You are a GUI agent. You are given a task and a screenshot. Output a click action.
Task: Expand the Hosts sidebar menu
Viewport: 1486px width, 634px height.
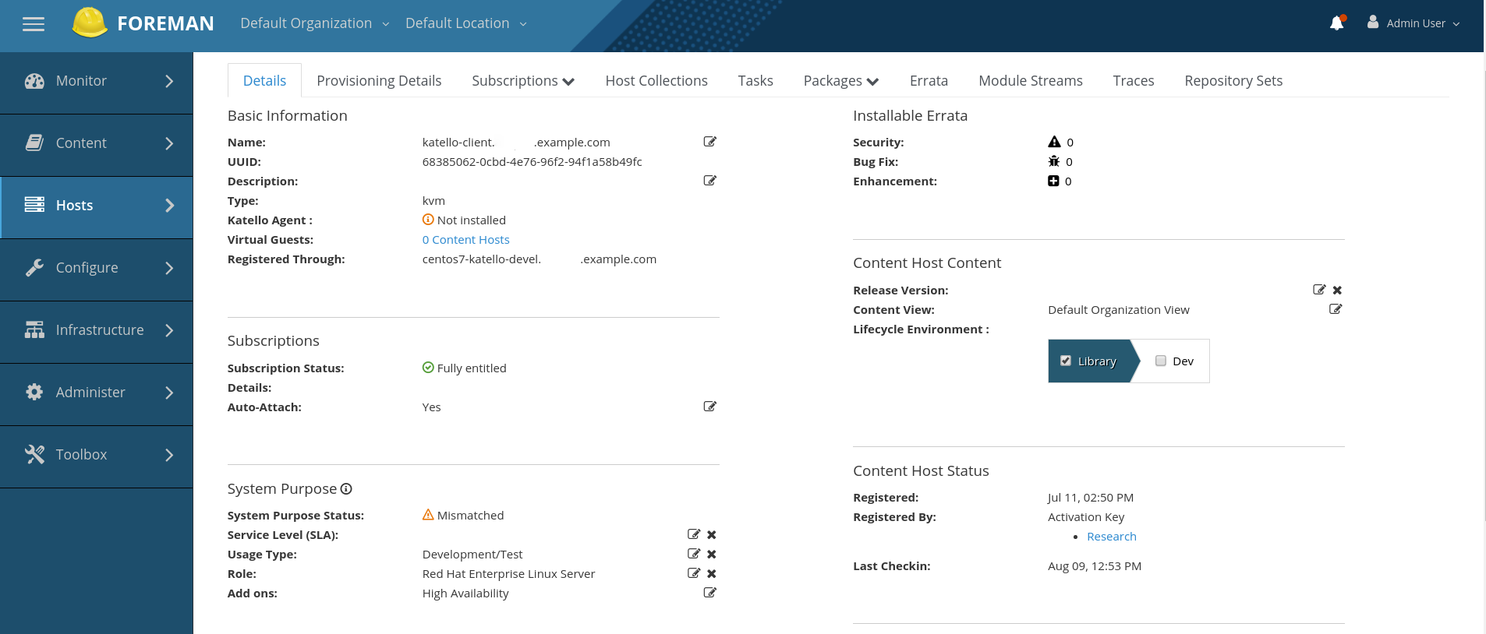pyautogui.click(x=169, y=206)
